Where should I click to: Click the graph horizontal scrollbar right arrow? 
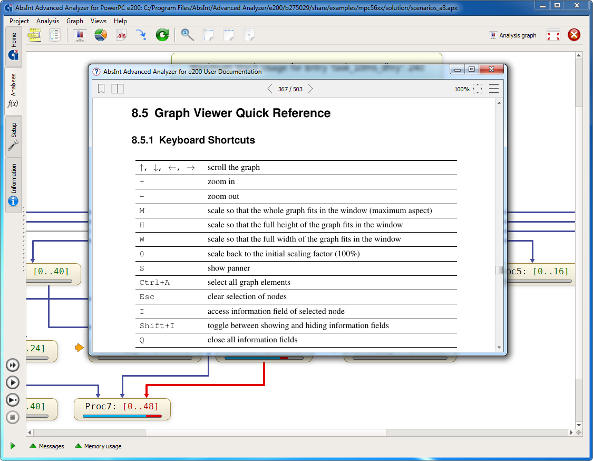pos(571,433)
